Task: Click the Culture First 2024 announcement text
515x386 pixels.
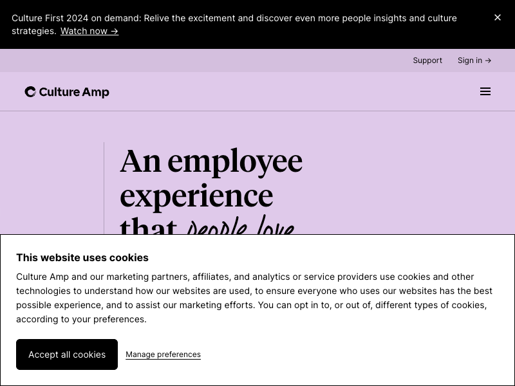Action: point(234,24)
